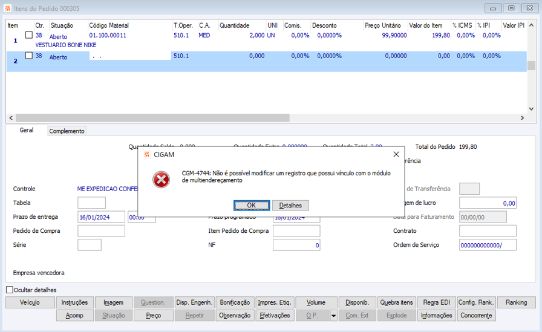Click the Informações button
The image size is (542, 332).
coord(437,316)
